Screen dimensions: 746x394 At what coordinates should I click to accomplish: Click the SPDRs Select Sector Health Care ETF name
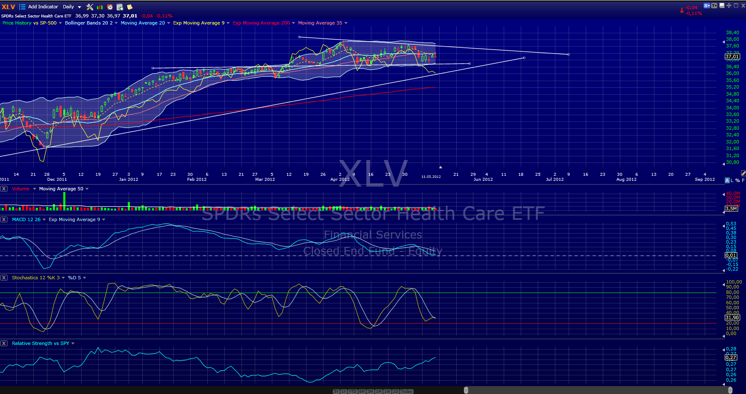(36, 16)
